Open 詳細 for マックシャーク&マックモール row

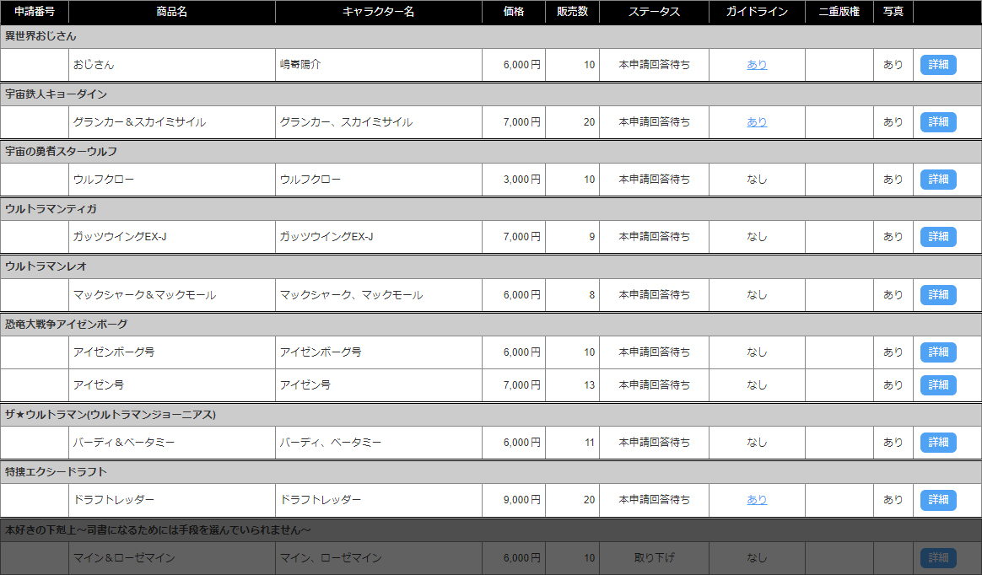(937, 295)
